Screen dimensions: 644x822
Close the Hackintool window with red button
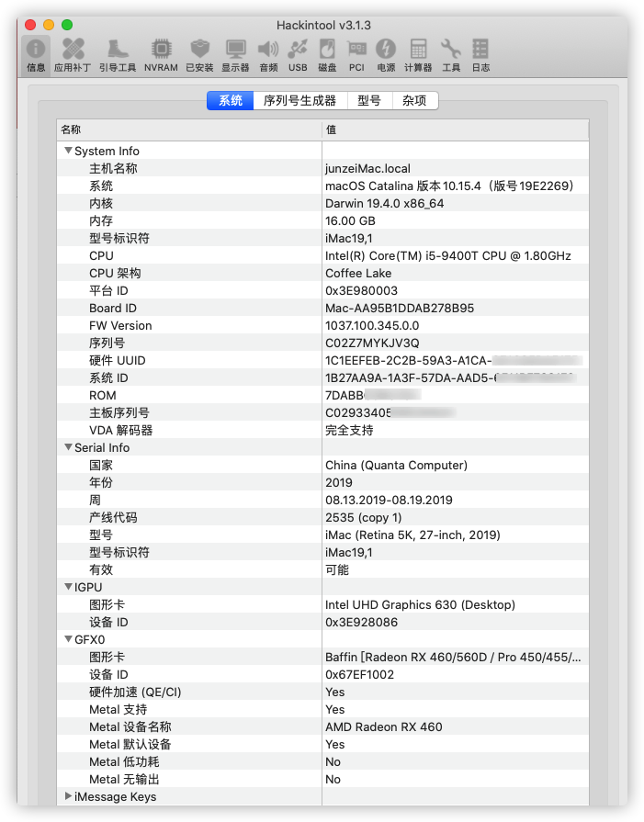tap(30, 25)
